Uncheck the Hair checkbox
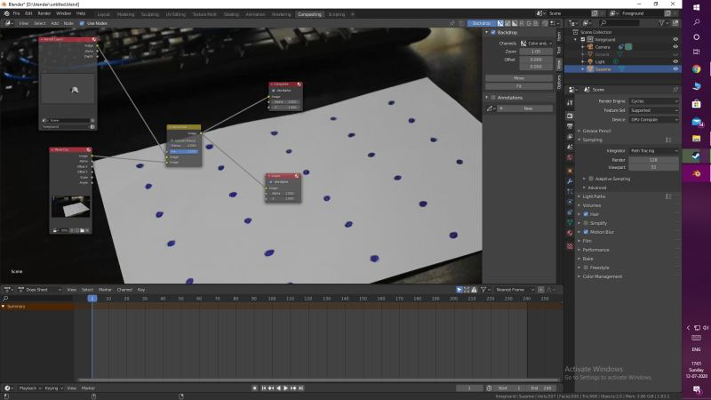 tap(586, 214)
